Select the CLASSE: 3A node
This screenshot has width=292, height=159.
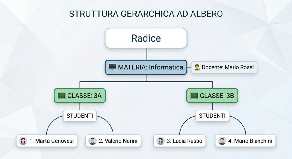click(80, 96)
